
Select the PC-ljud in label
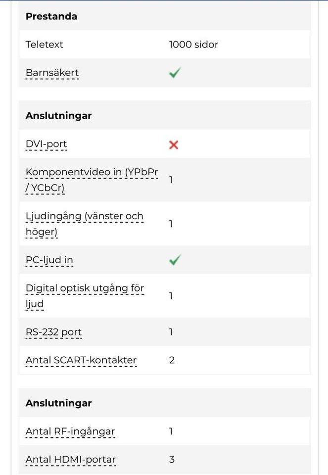49,260
